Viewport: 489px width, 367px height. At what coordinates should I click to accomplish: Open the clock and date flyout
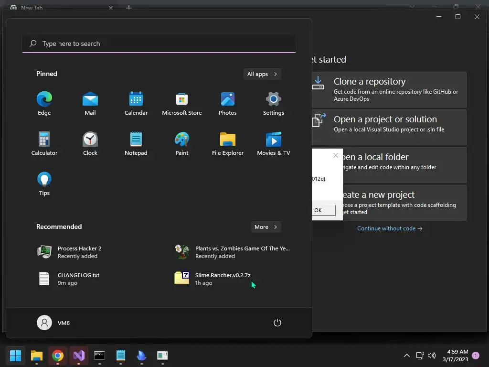click(x=455, y=356)
